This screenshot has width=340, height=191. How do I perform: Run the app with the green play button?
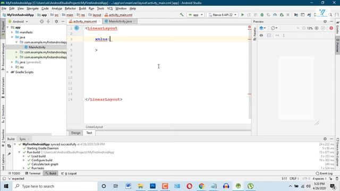(243, 15)
